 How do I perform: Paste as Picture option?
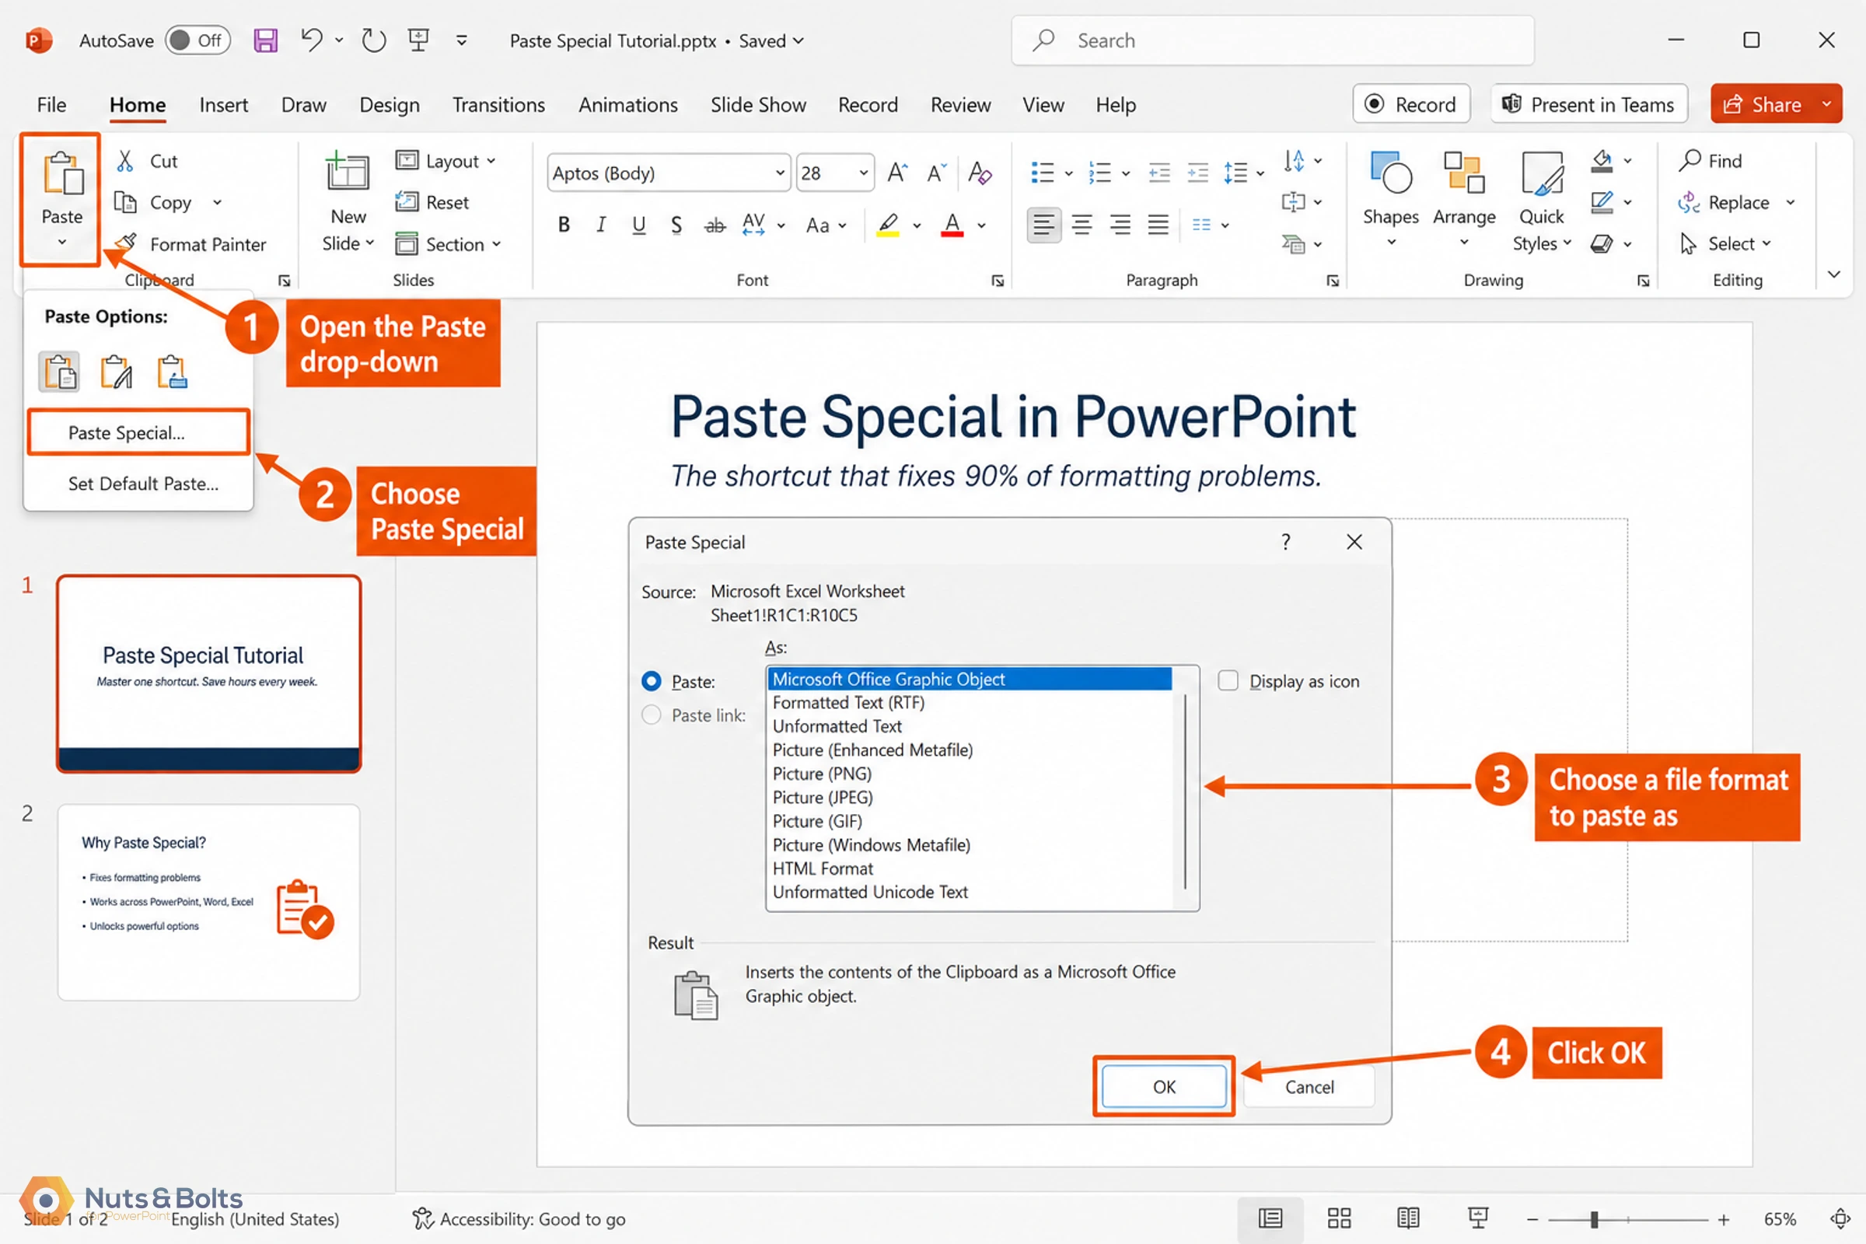pyautogui.click(x=172, y=372)
